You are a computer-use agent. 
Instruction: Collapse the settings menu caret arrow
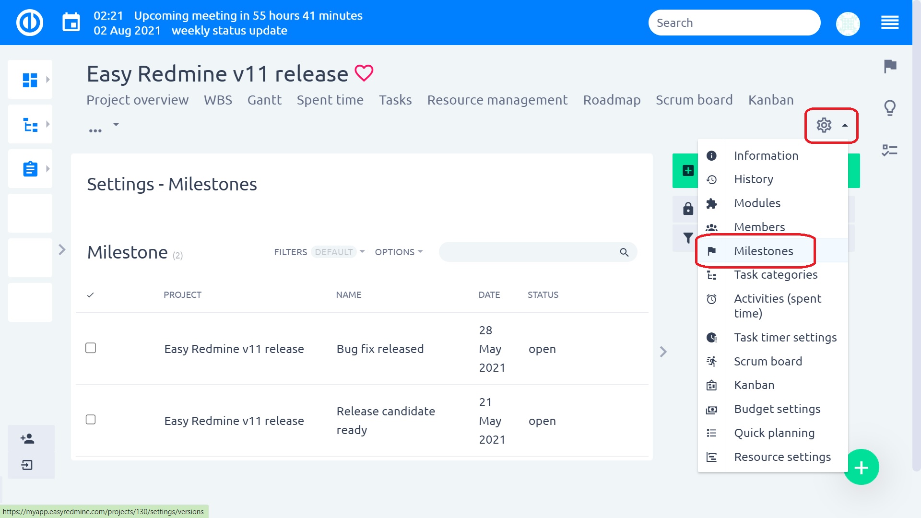[x=845, y=125]
